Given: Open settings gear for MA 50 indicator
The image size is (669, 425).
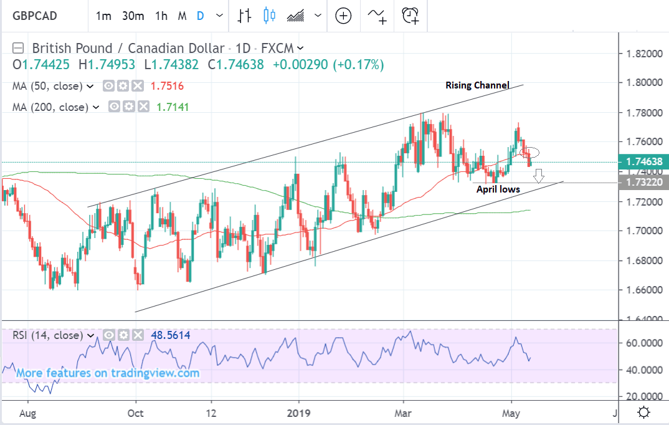Looking at the screenshot, I should [123, 86].
